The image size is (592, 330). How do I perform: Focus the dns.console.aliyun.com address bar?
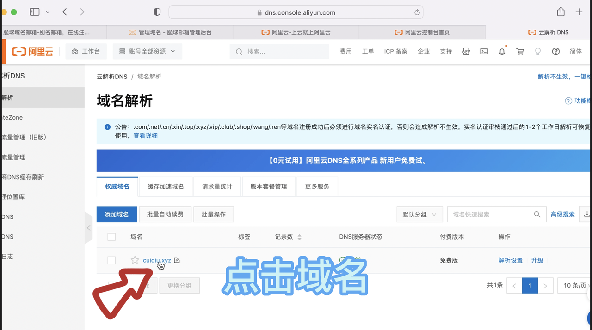coord(296,12)
